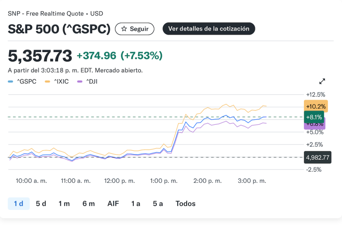Click the green +8.1% value label

coord(314,117)
